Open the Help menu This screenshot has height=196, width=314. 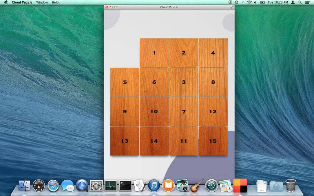(x=55, y=2)
